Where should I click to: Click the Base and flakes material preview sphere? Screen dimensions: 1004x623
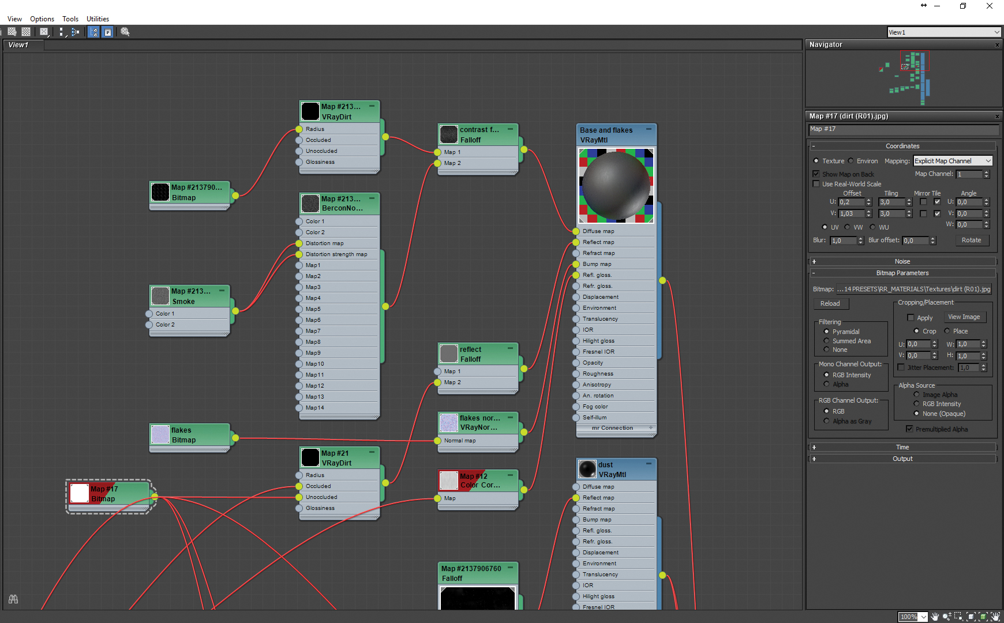pos(616,186)
